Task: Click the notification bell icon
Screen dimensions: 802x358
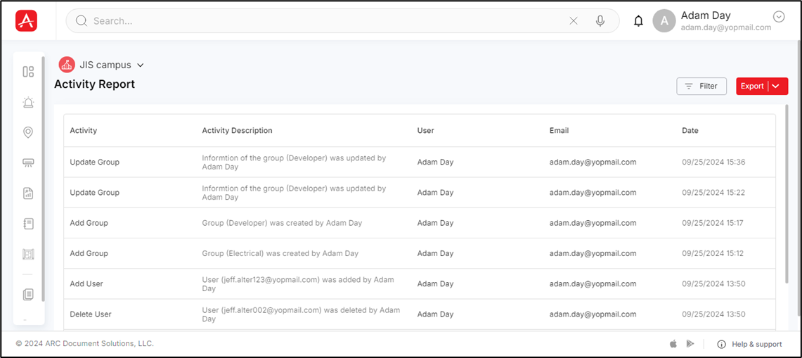Action: (638, 21)
